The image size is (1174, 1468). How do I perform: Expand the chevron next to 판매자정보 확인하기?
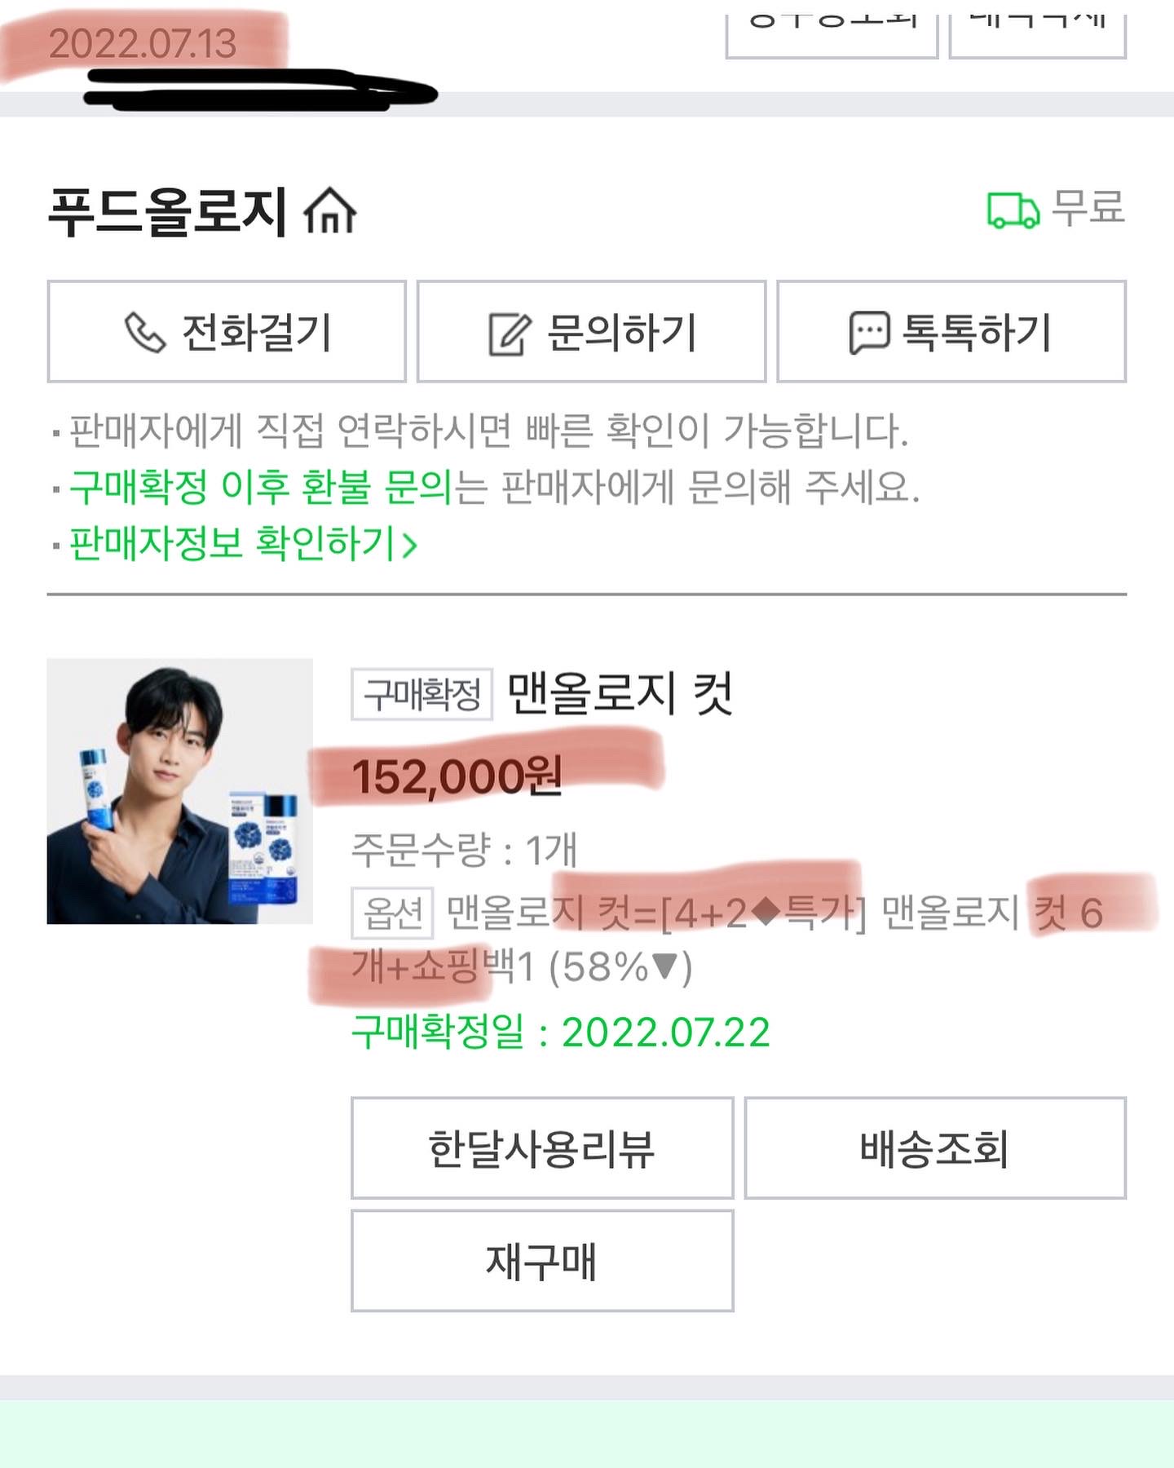pos(409,545)
